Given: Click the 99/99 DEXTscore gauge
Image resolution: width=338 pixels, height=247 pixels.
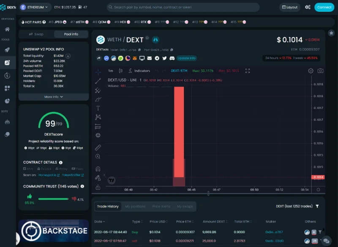Looking at the screenshot, I should [54, 121].
